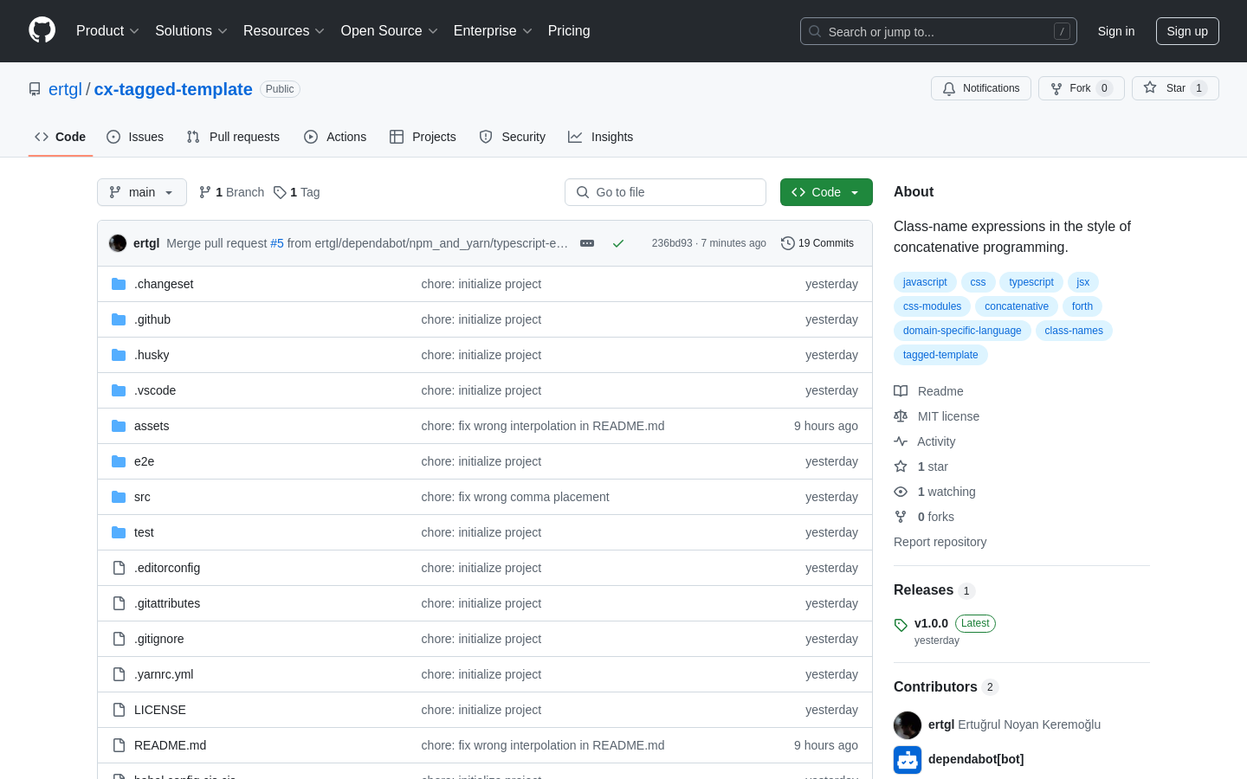The height and width of the screenshot is (779, 1247).
Task: Open the .github folder icon
Action: coord(119,319)
